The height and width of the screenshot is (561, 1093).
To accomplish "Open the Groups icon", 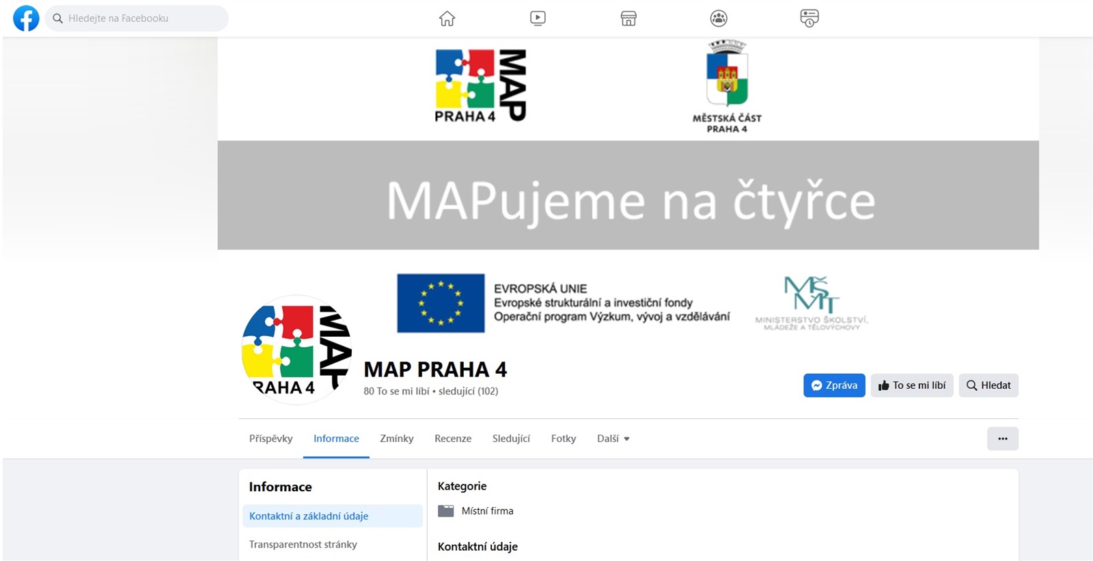I will 719,18.
